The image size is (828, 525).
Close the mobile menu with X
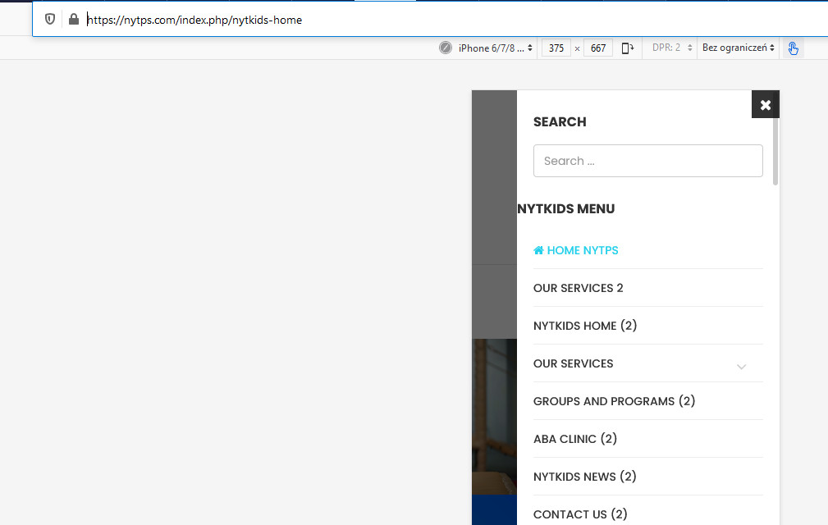[x=765, y=105]
